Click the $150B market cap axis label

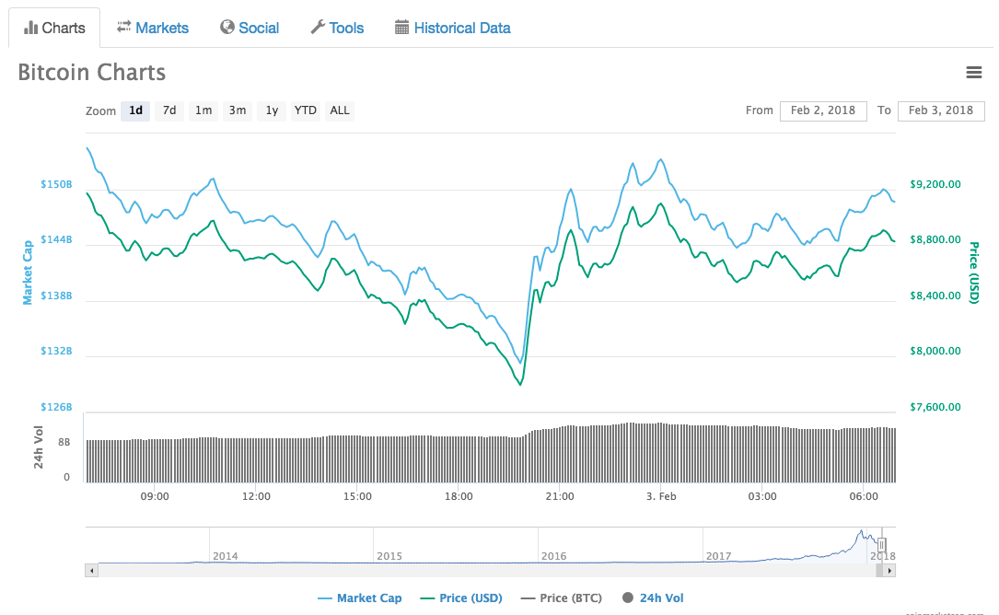[57, 184]
